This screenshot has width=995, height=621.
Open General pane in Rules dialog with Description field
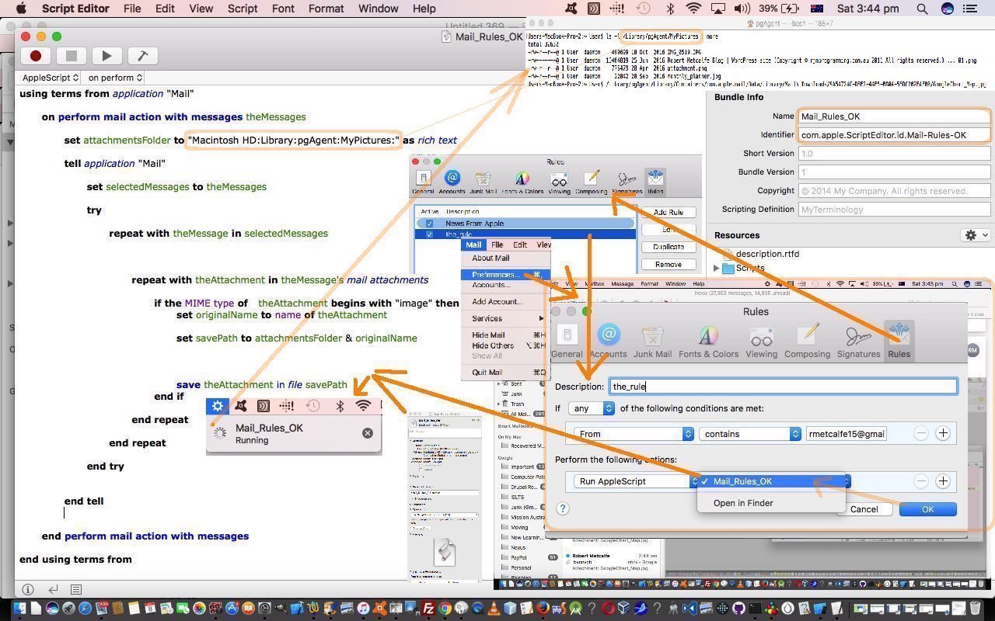(x=567, y=341)
